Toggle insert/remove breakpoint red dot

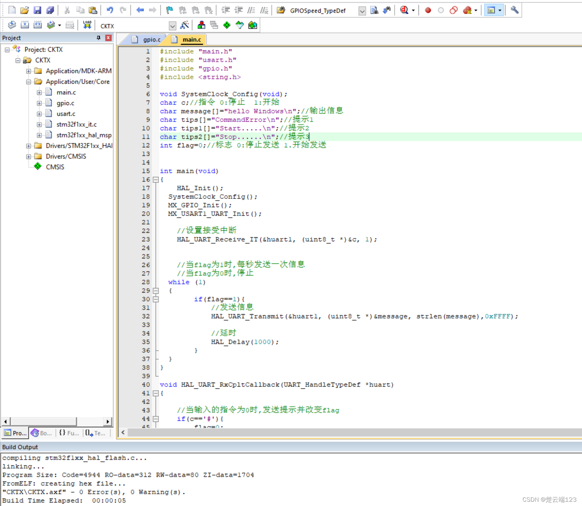point(428,10)
